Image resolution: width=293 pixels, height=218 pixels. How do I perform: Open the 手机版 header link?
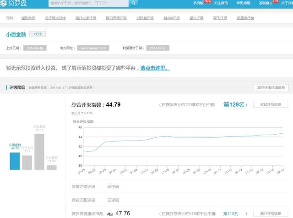tap(198, 3)
